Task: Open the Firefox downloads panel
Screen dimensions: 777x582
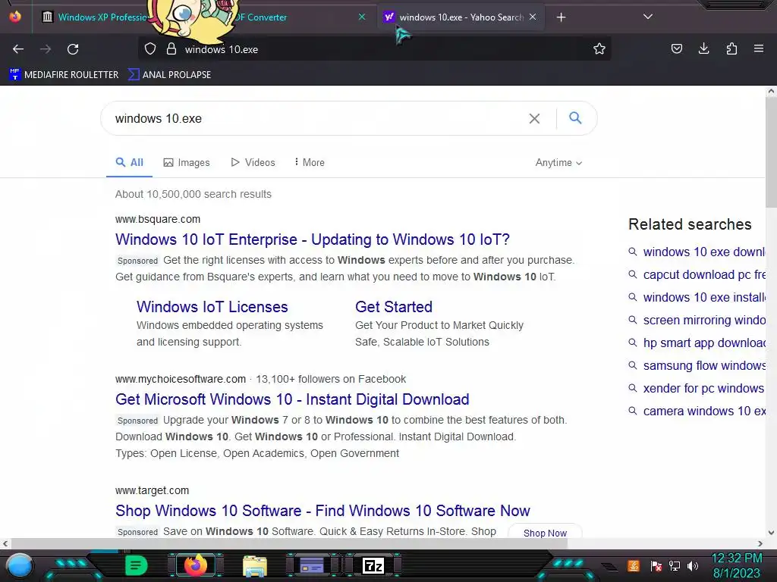Action: click(703, 49)
